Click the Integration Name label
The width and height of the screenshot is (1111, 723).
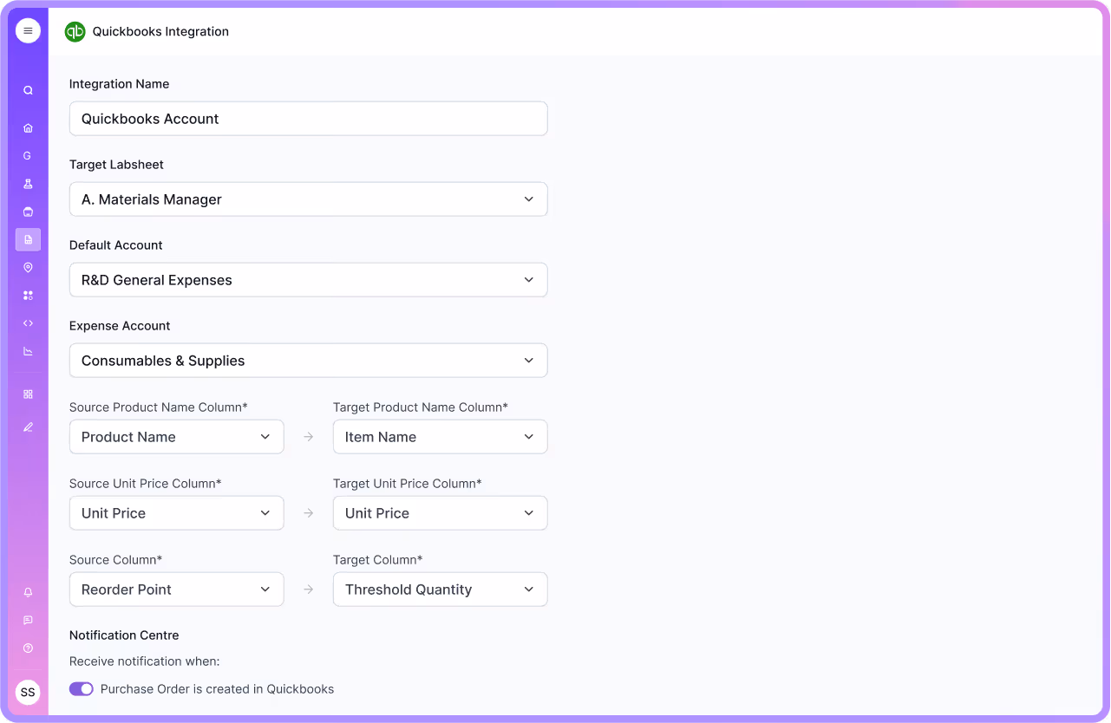pos(120,84)
